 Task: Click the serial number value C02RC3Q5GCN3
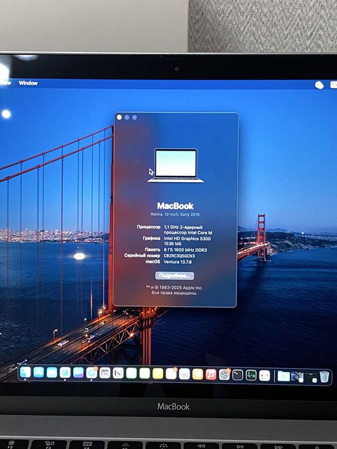pos(179,256)
